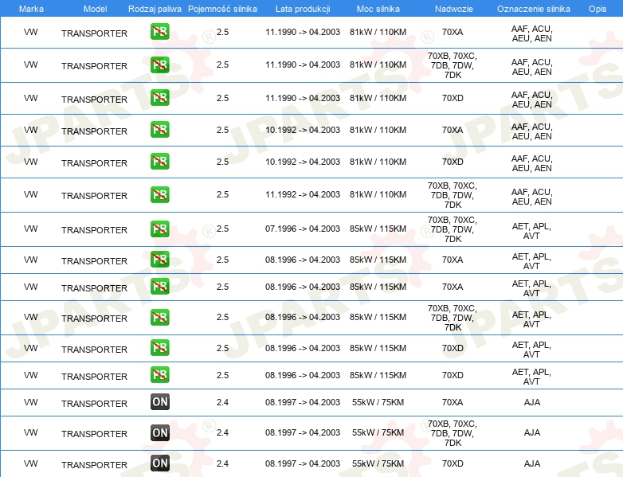This screenshot has width=623, height=477.
Task: Click the Moc silnika column header
Action: 378,8
